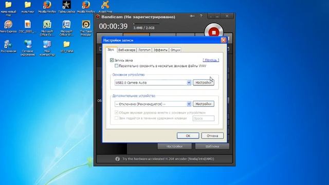Click Настройки button for primary device

coord(204,82)
